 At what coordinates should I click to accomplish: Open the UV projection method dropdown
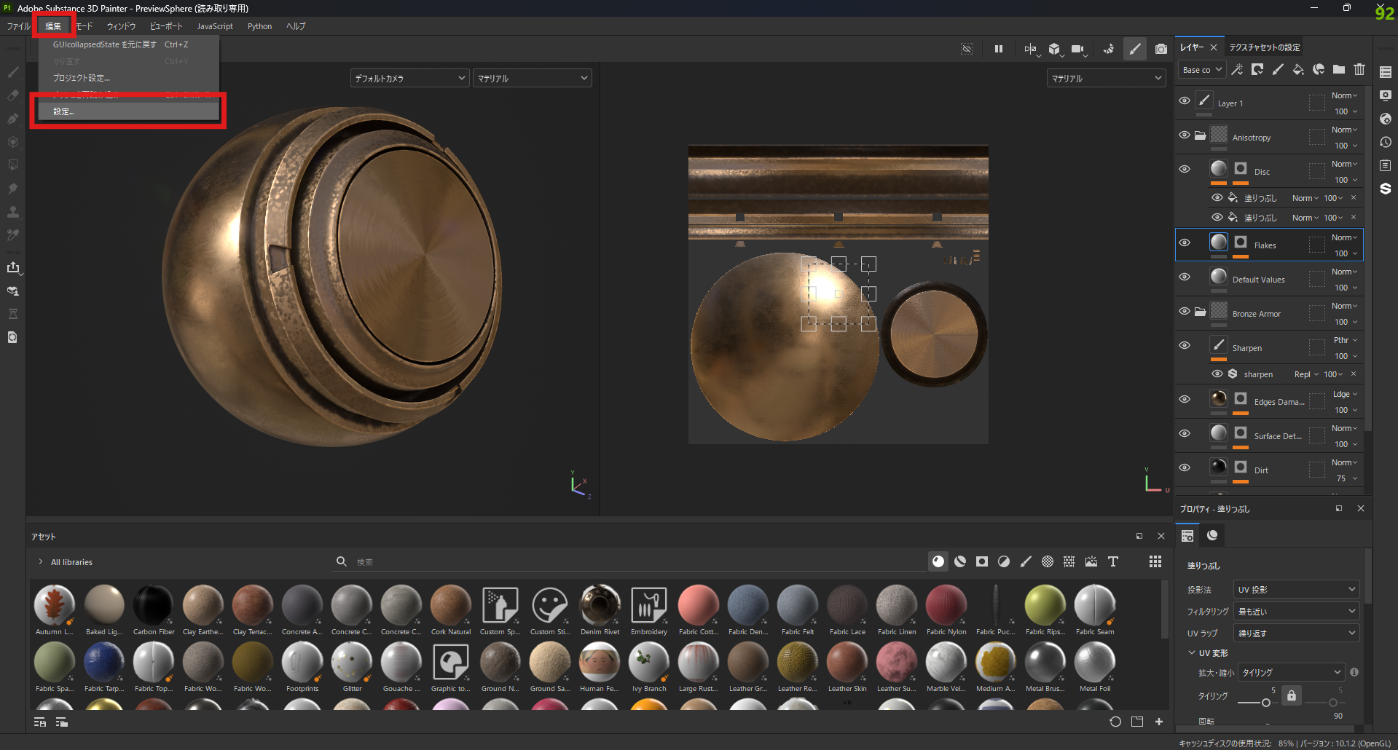[x=1295, y=589]
